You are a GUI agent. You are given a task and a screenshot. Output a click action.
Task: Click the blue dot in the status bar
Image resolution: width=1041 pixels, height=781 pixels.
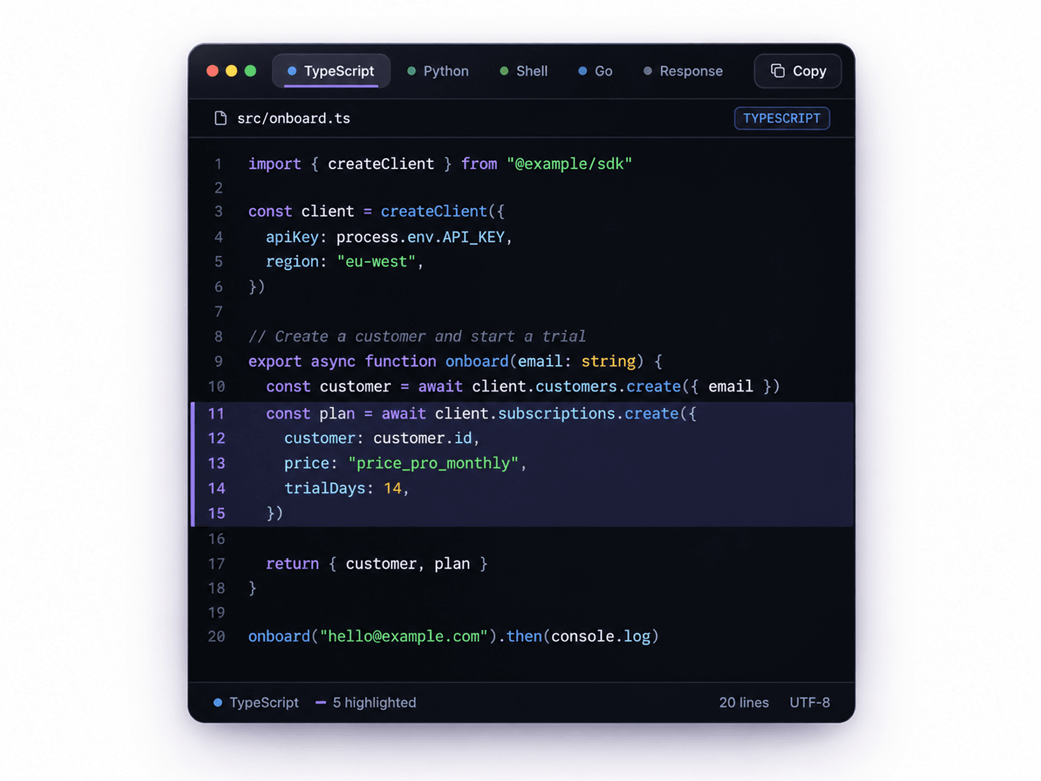click(x=218, y=703)
